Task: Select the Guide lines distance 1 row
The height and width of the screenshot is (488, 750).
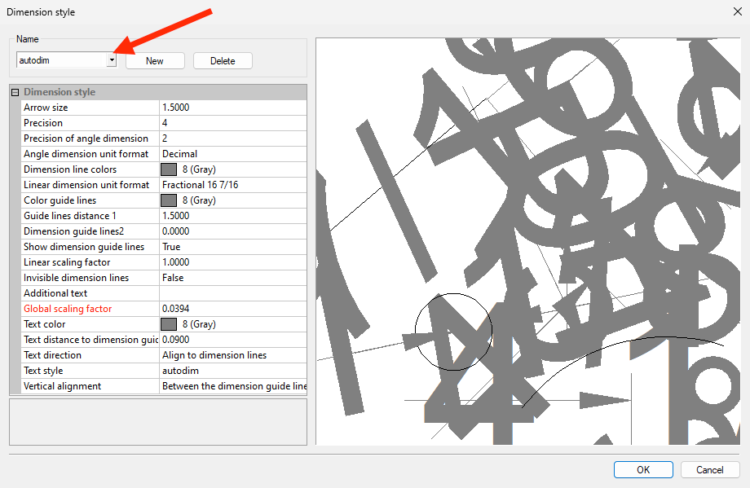Action: click(x=164, y=216)
